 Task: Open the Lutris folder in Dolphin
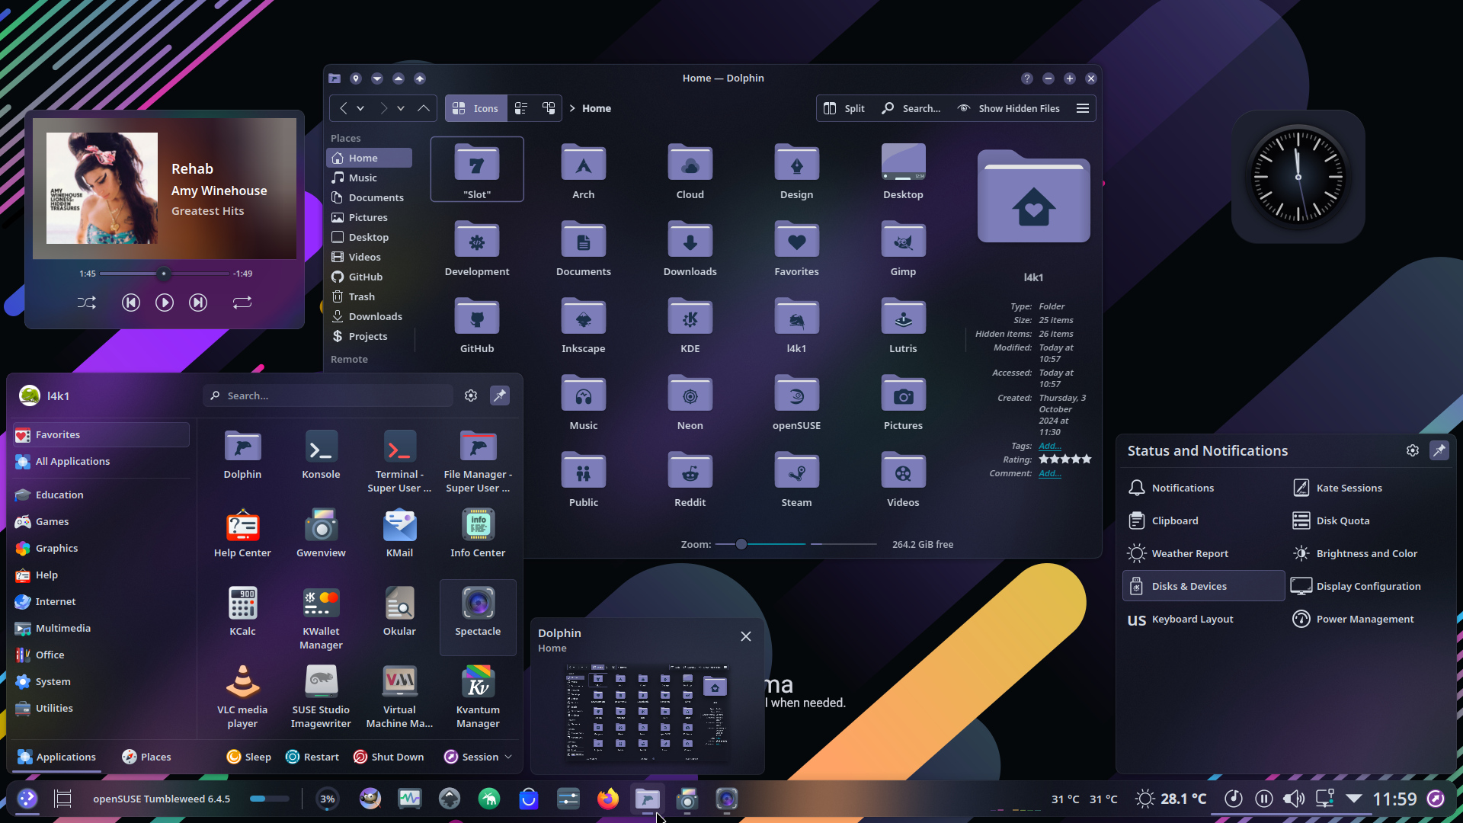click(903, 325)
